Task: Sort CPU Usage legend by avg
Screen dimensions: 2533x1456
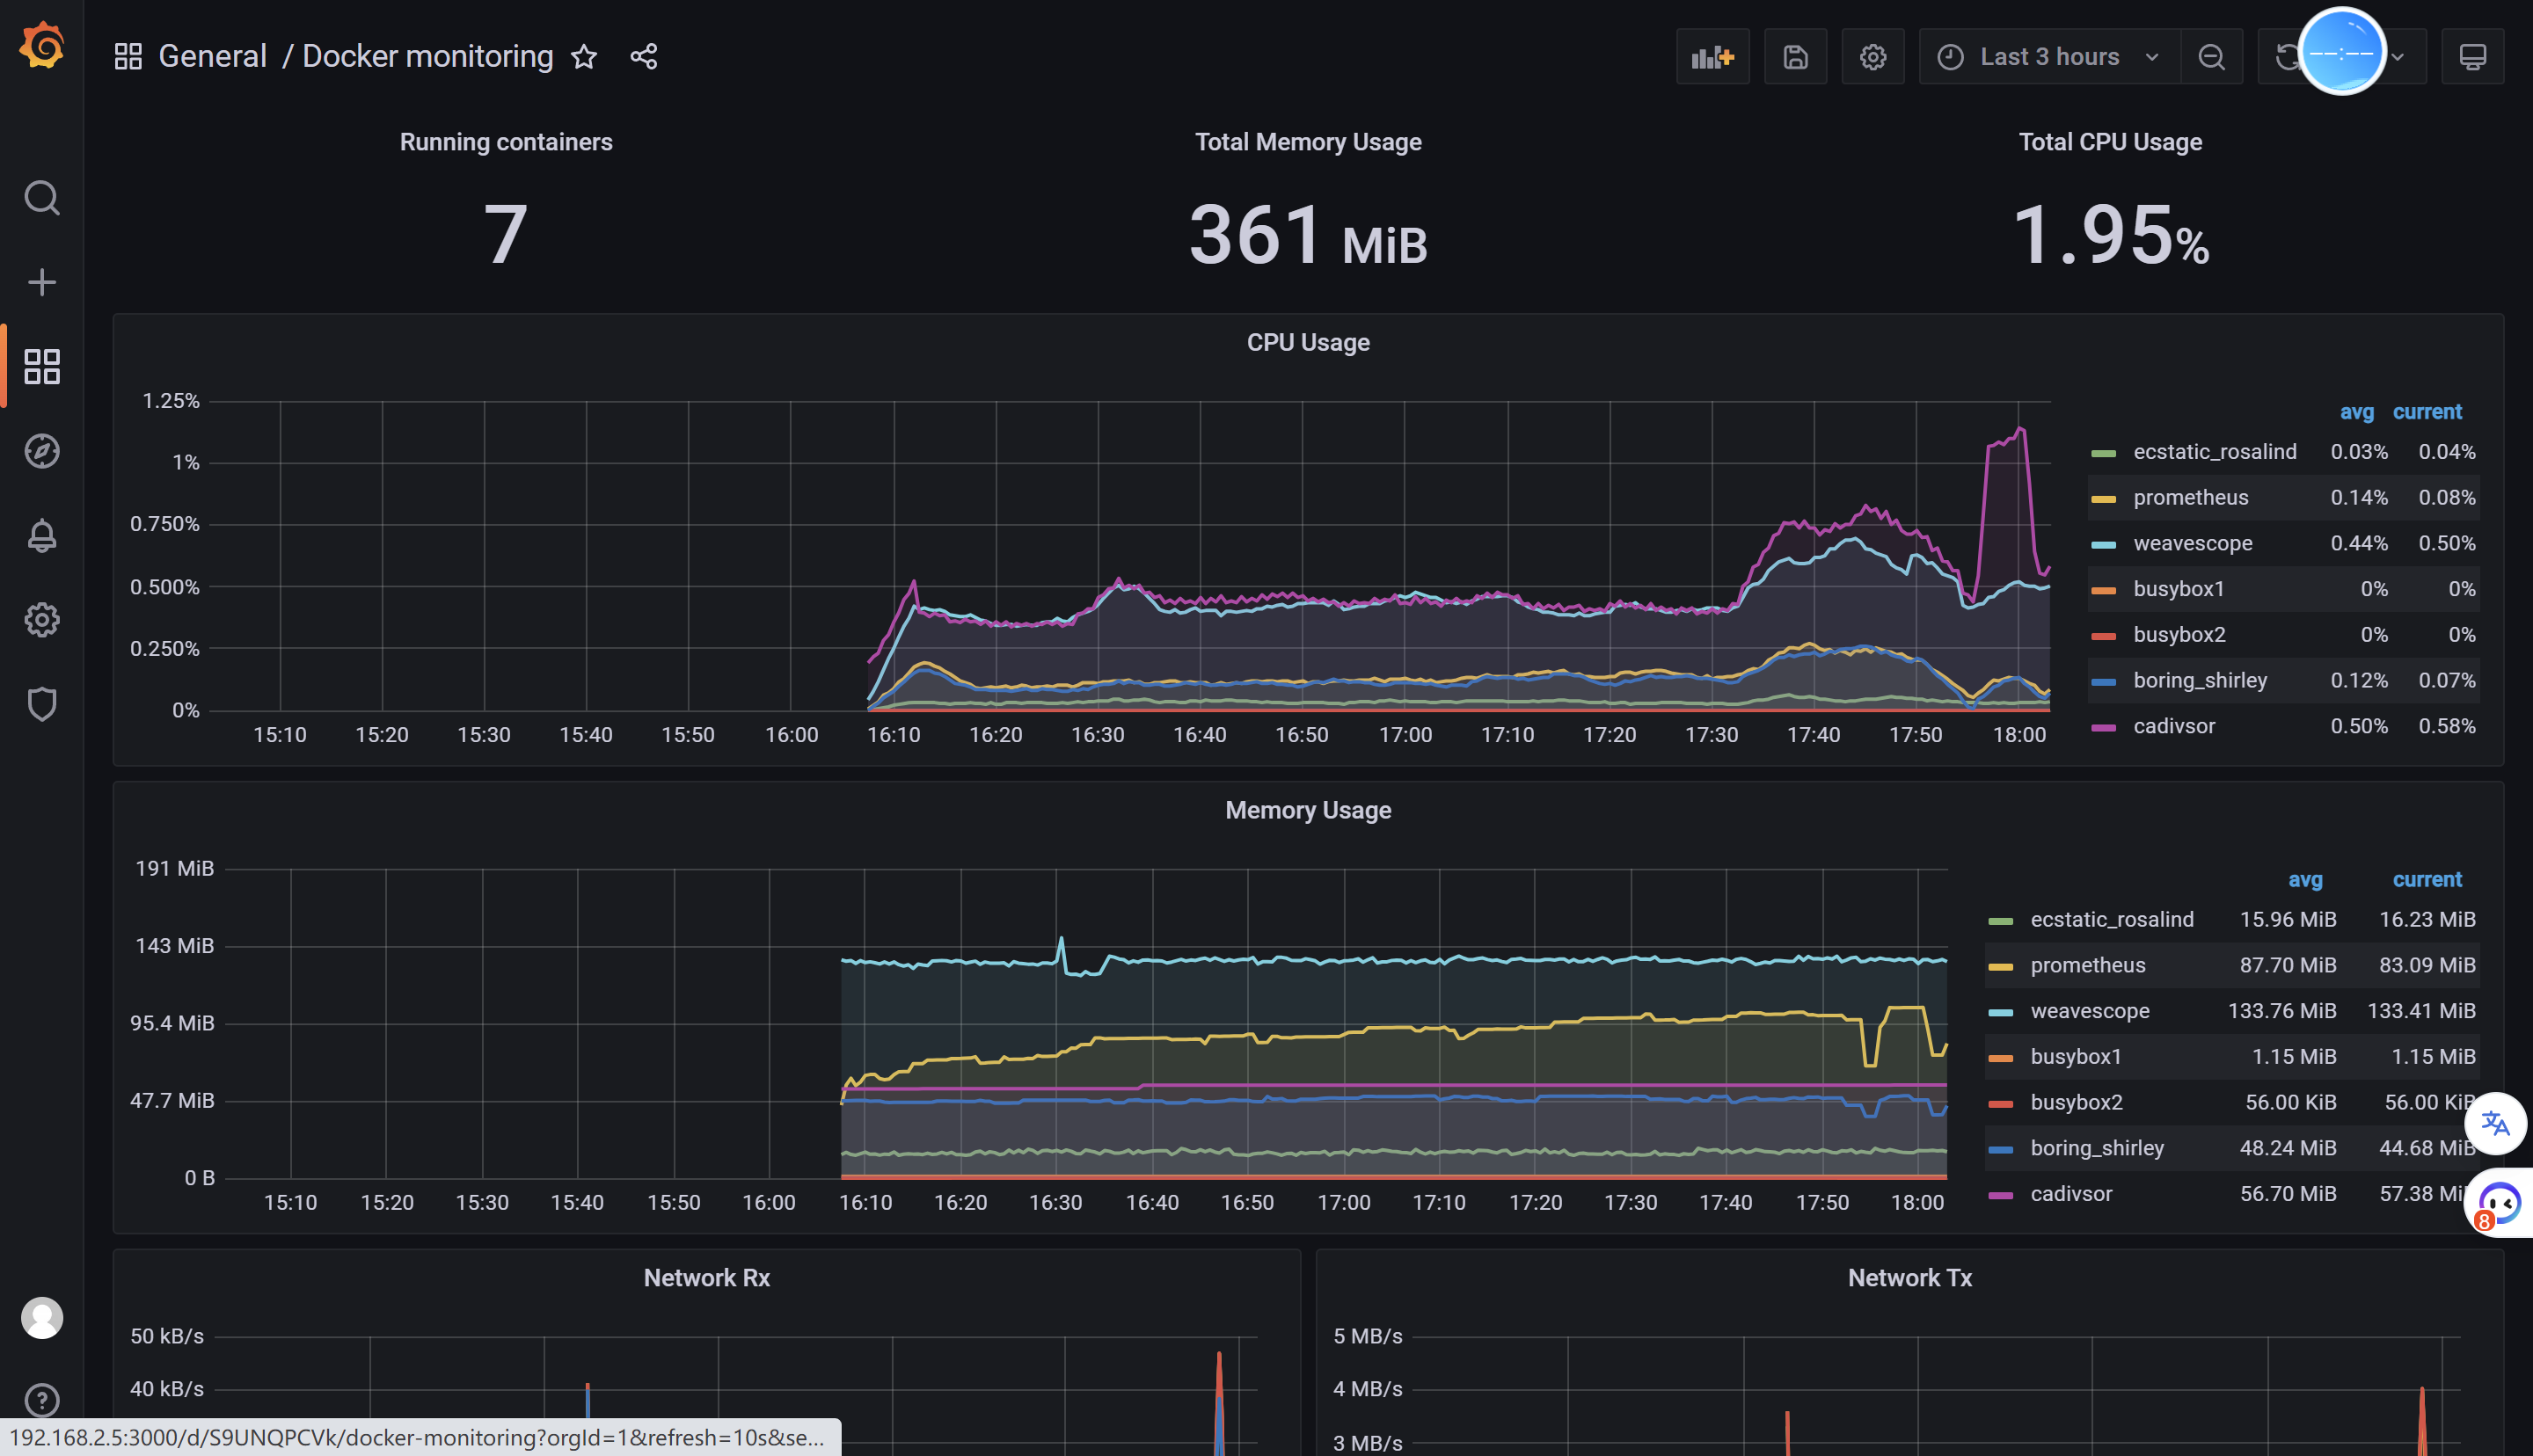Action: tap(2356, 412)
